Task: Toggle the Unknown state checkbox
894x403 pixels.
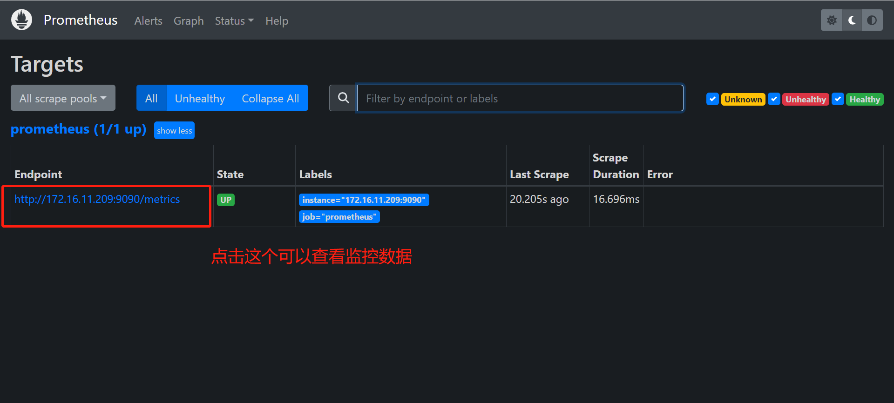Action: (712, 99)
